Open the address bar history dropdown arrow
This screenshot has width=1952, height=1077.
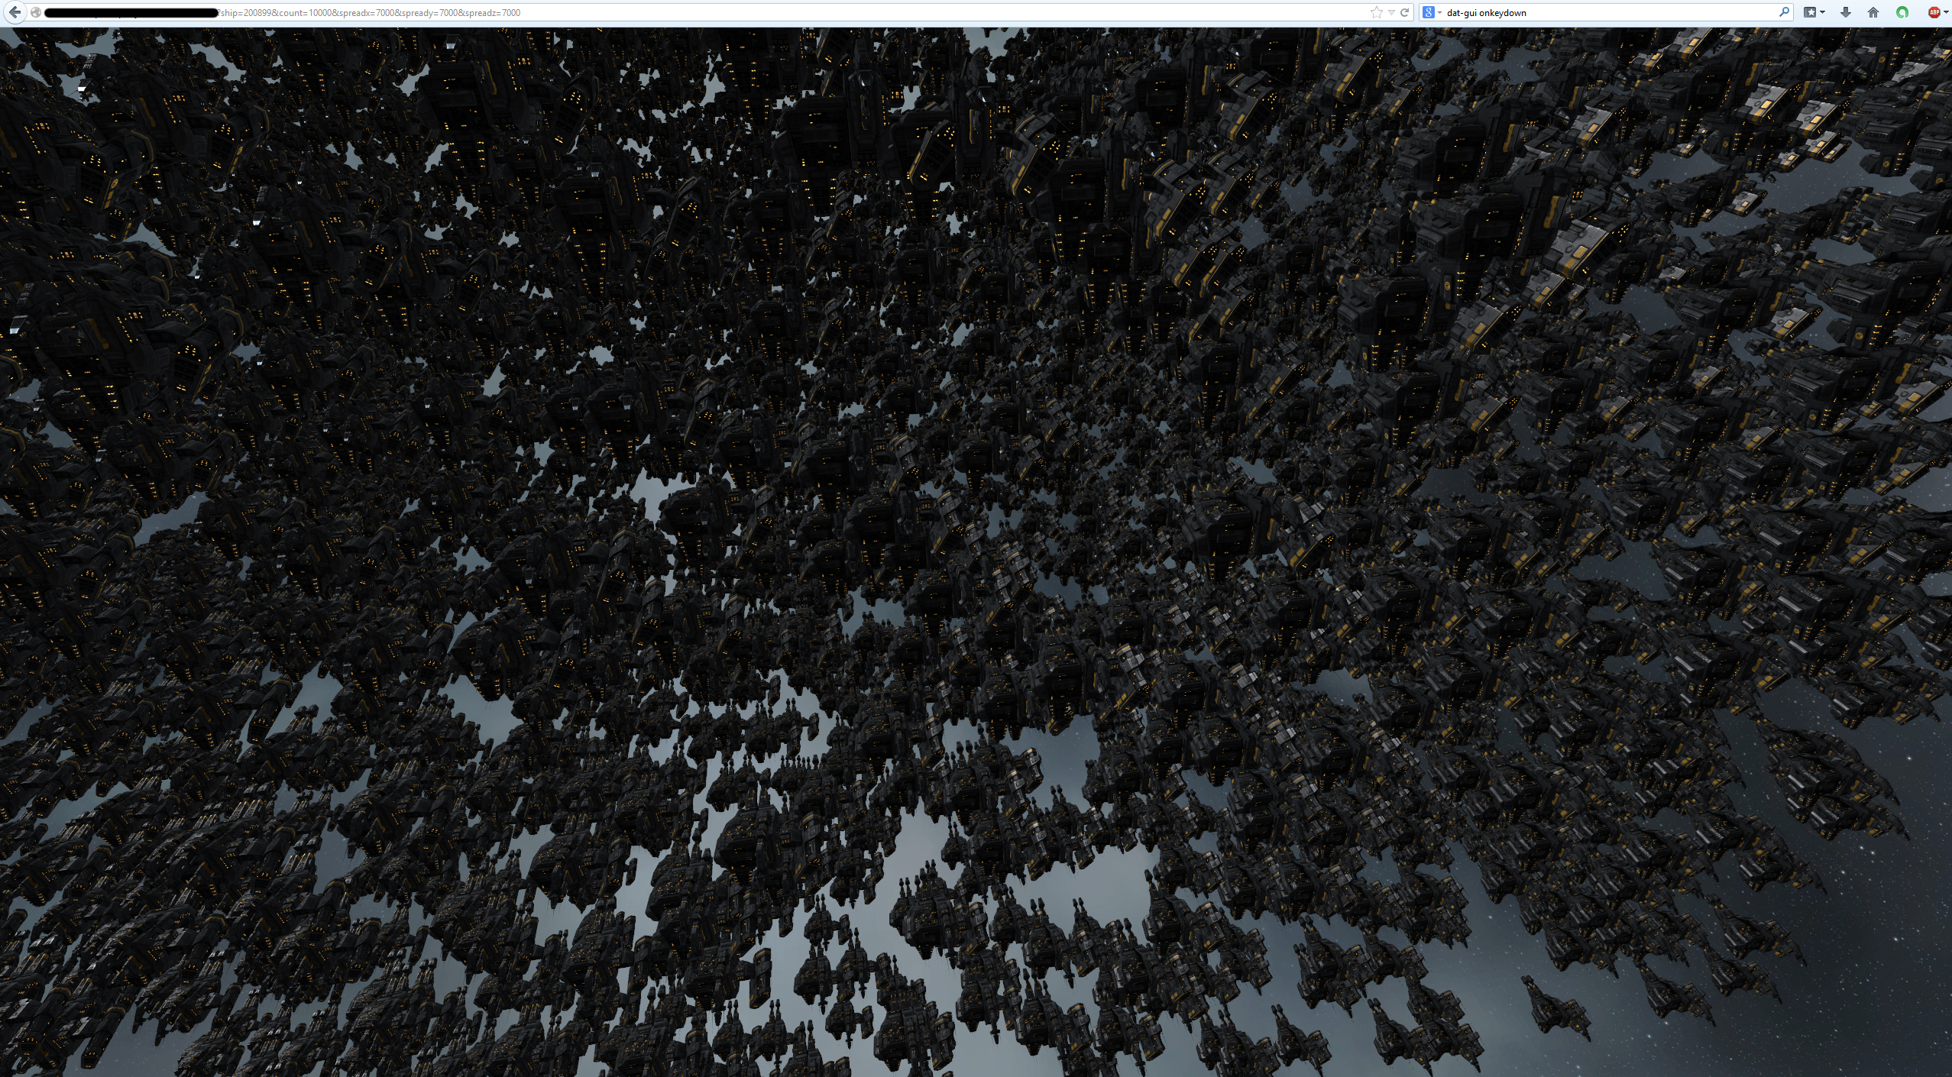(x=1391, y=12)
